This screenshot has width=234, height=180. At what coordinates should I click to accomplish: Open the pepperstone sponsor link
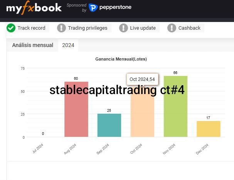tap(115, 7)
